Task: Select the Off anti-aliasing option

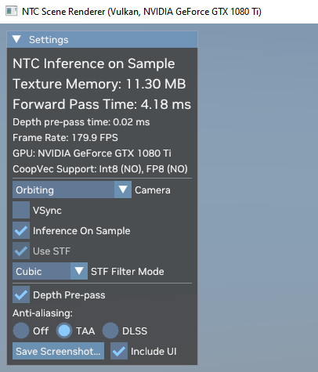Action: [21, 330]
